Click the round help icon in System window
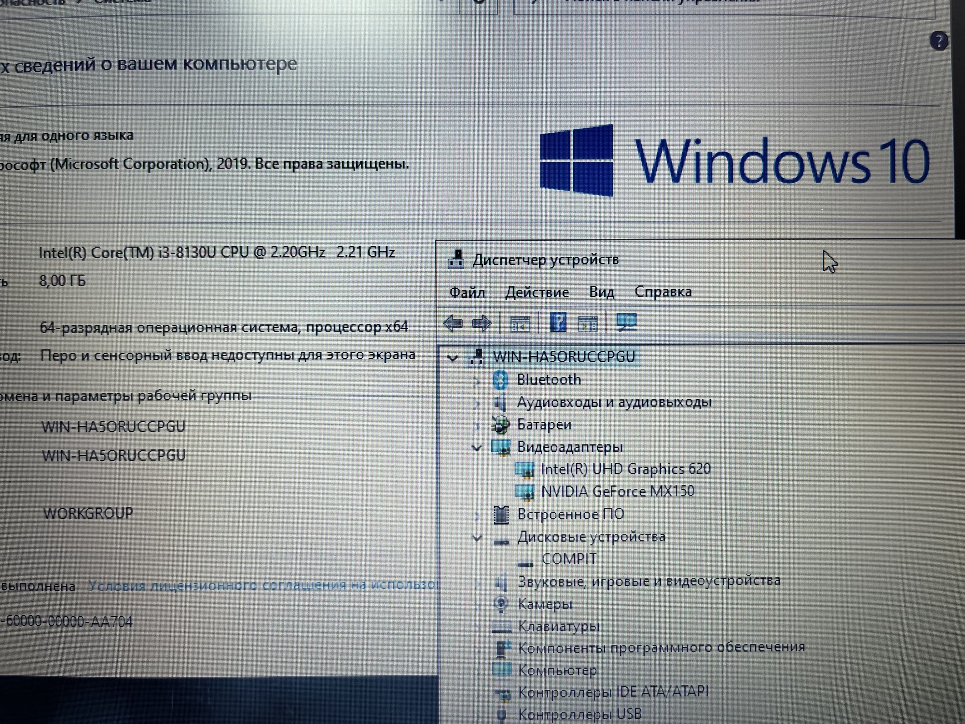 click(x=938, y=41)
